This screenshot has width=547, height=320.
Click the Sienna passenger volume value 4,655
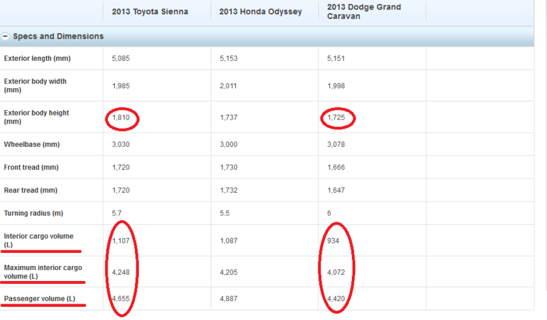click(x=120, y=299)
